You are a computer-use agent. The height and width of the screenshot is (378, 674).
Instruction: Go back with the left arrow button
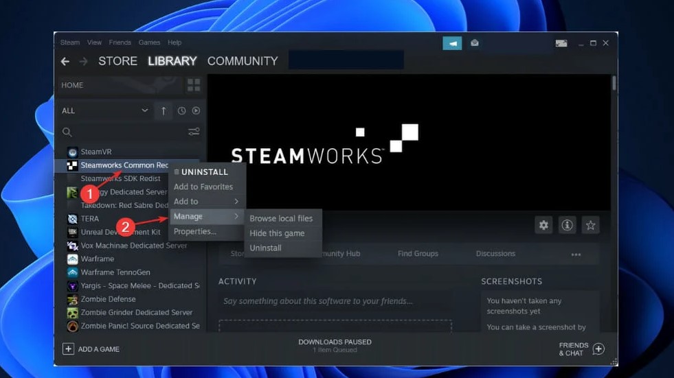pos(65,61)
